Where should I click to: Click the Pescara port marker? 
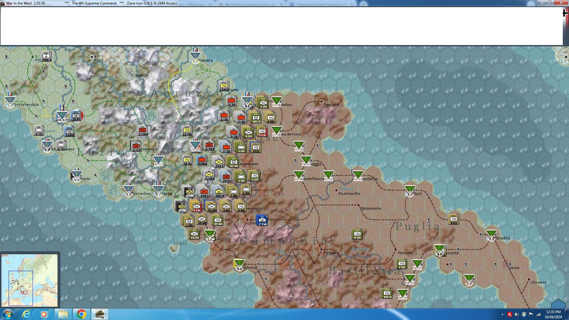tap(195, 57)
